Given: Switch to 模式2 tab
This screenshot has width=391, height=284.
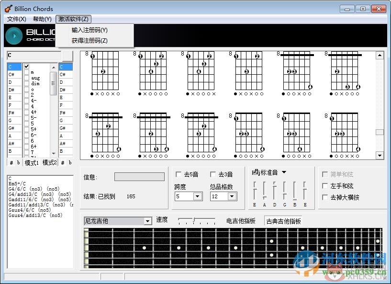Looking at the screenshot, I should [50, 163].
